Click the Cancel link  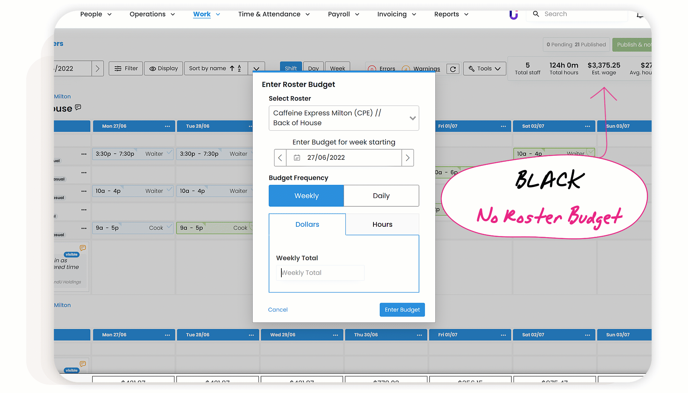tap(278, 310)
